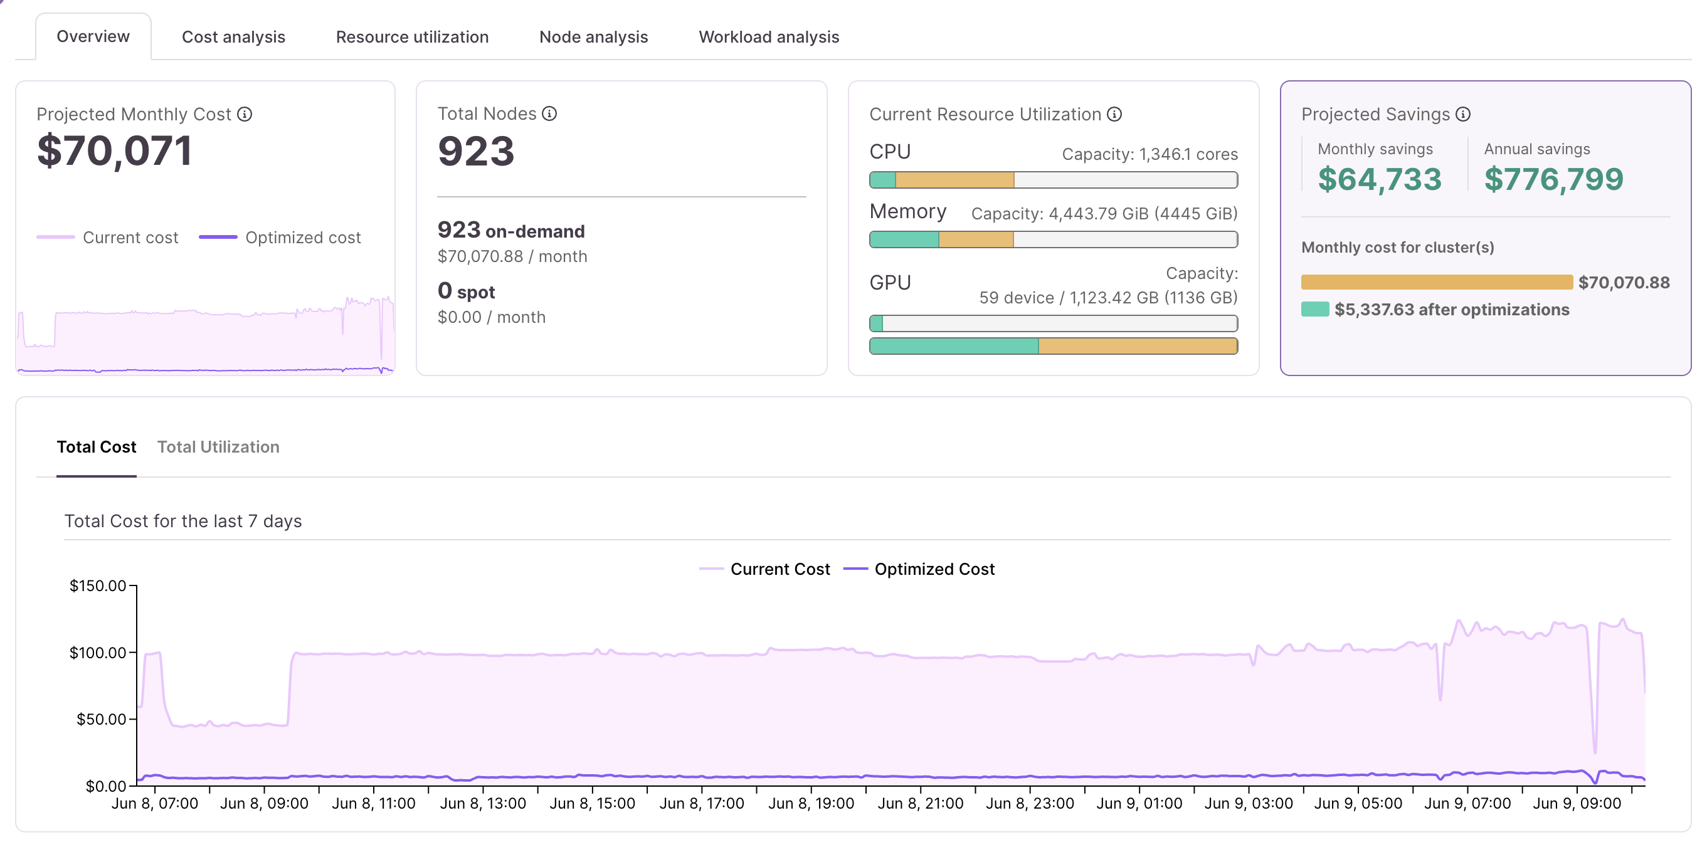1707x845 pixels.
Task: Click the green after-optimizations swatch
Action: (x=1314, y=309)
